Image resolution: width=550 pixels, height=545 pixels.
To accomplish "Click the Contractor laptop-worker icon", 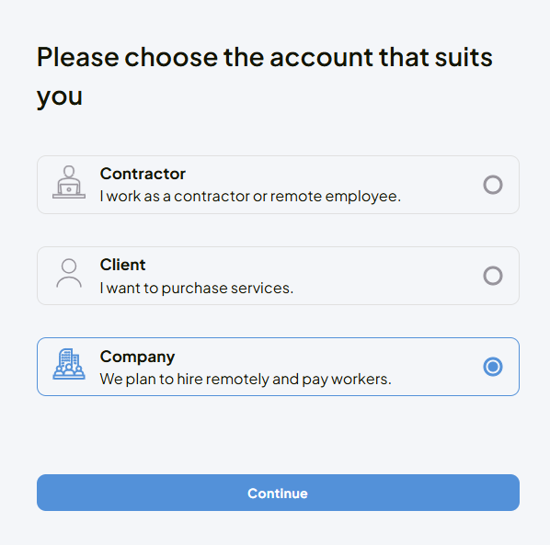I will tap(69, 182).
